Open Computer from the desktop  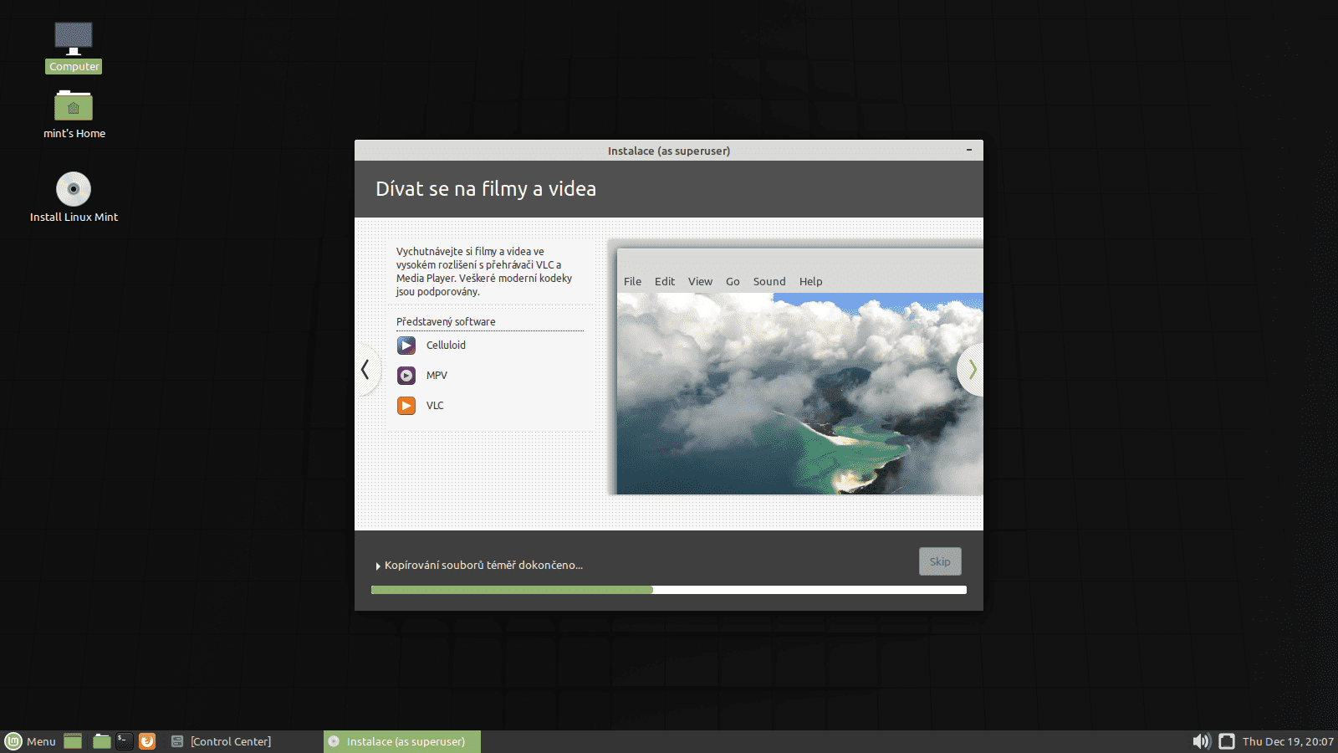[x=74, y=38]
